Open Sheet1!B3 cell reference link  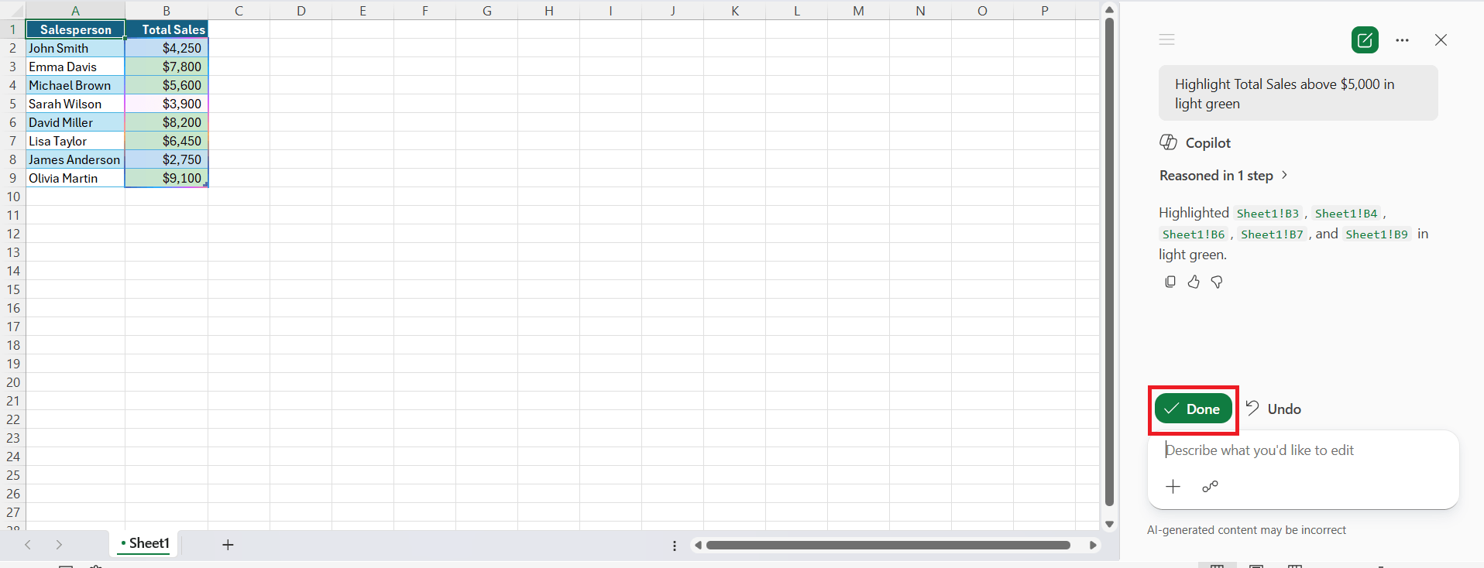1268,214
